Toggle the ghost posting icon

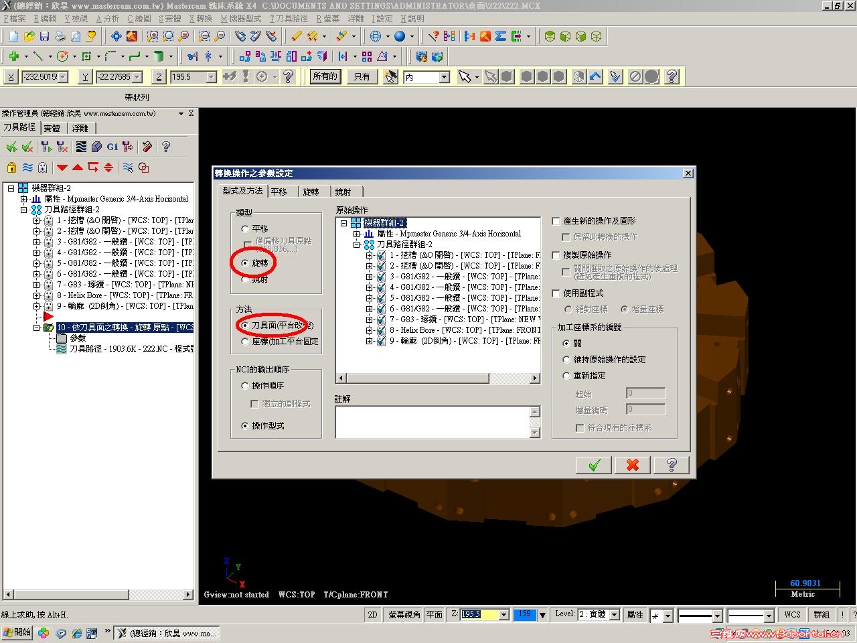(43, 167)
